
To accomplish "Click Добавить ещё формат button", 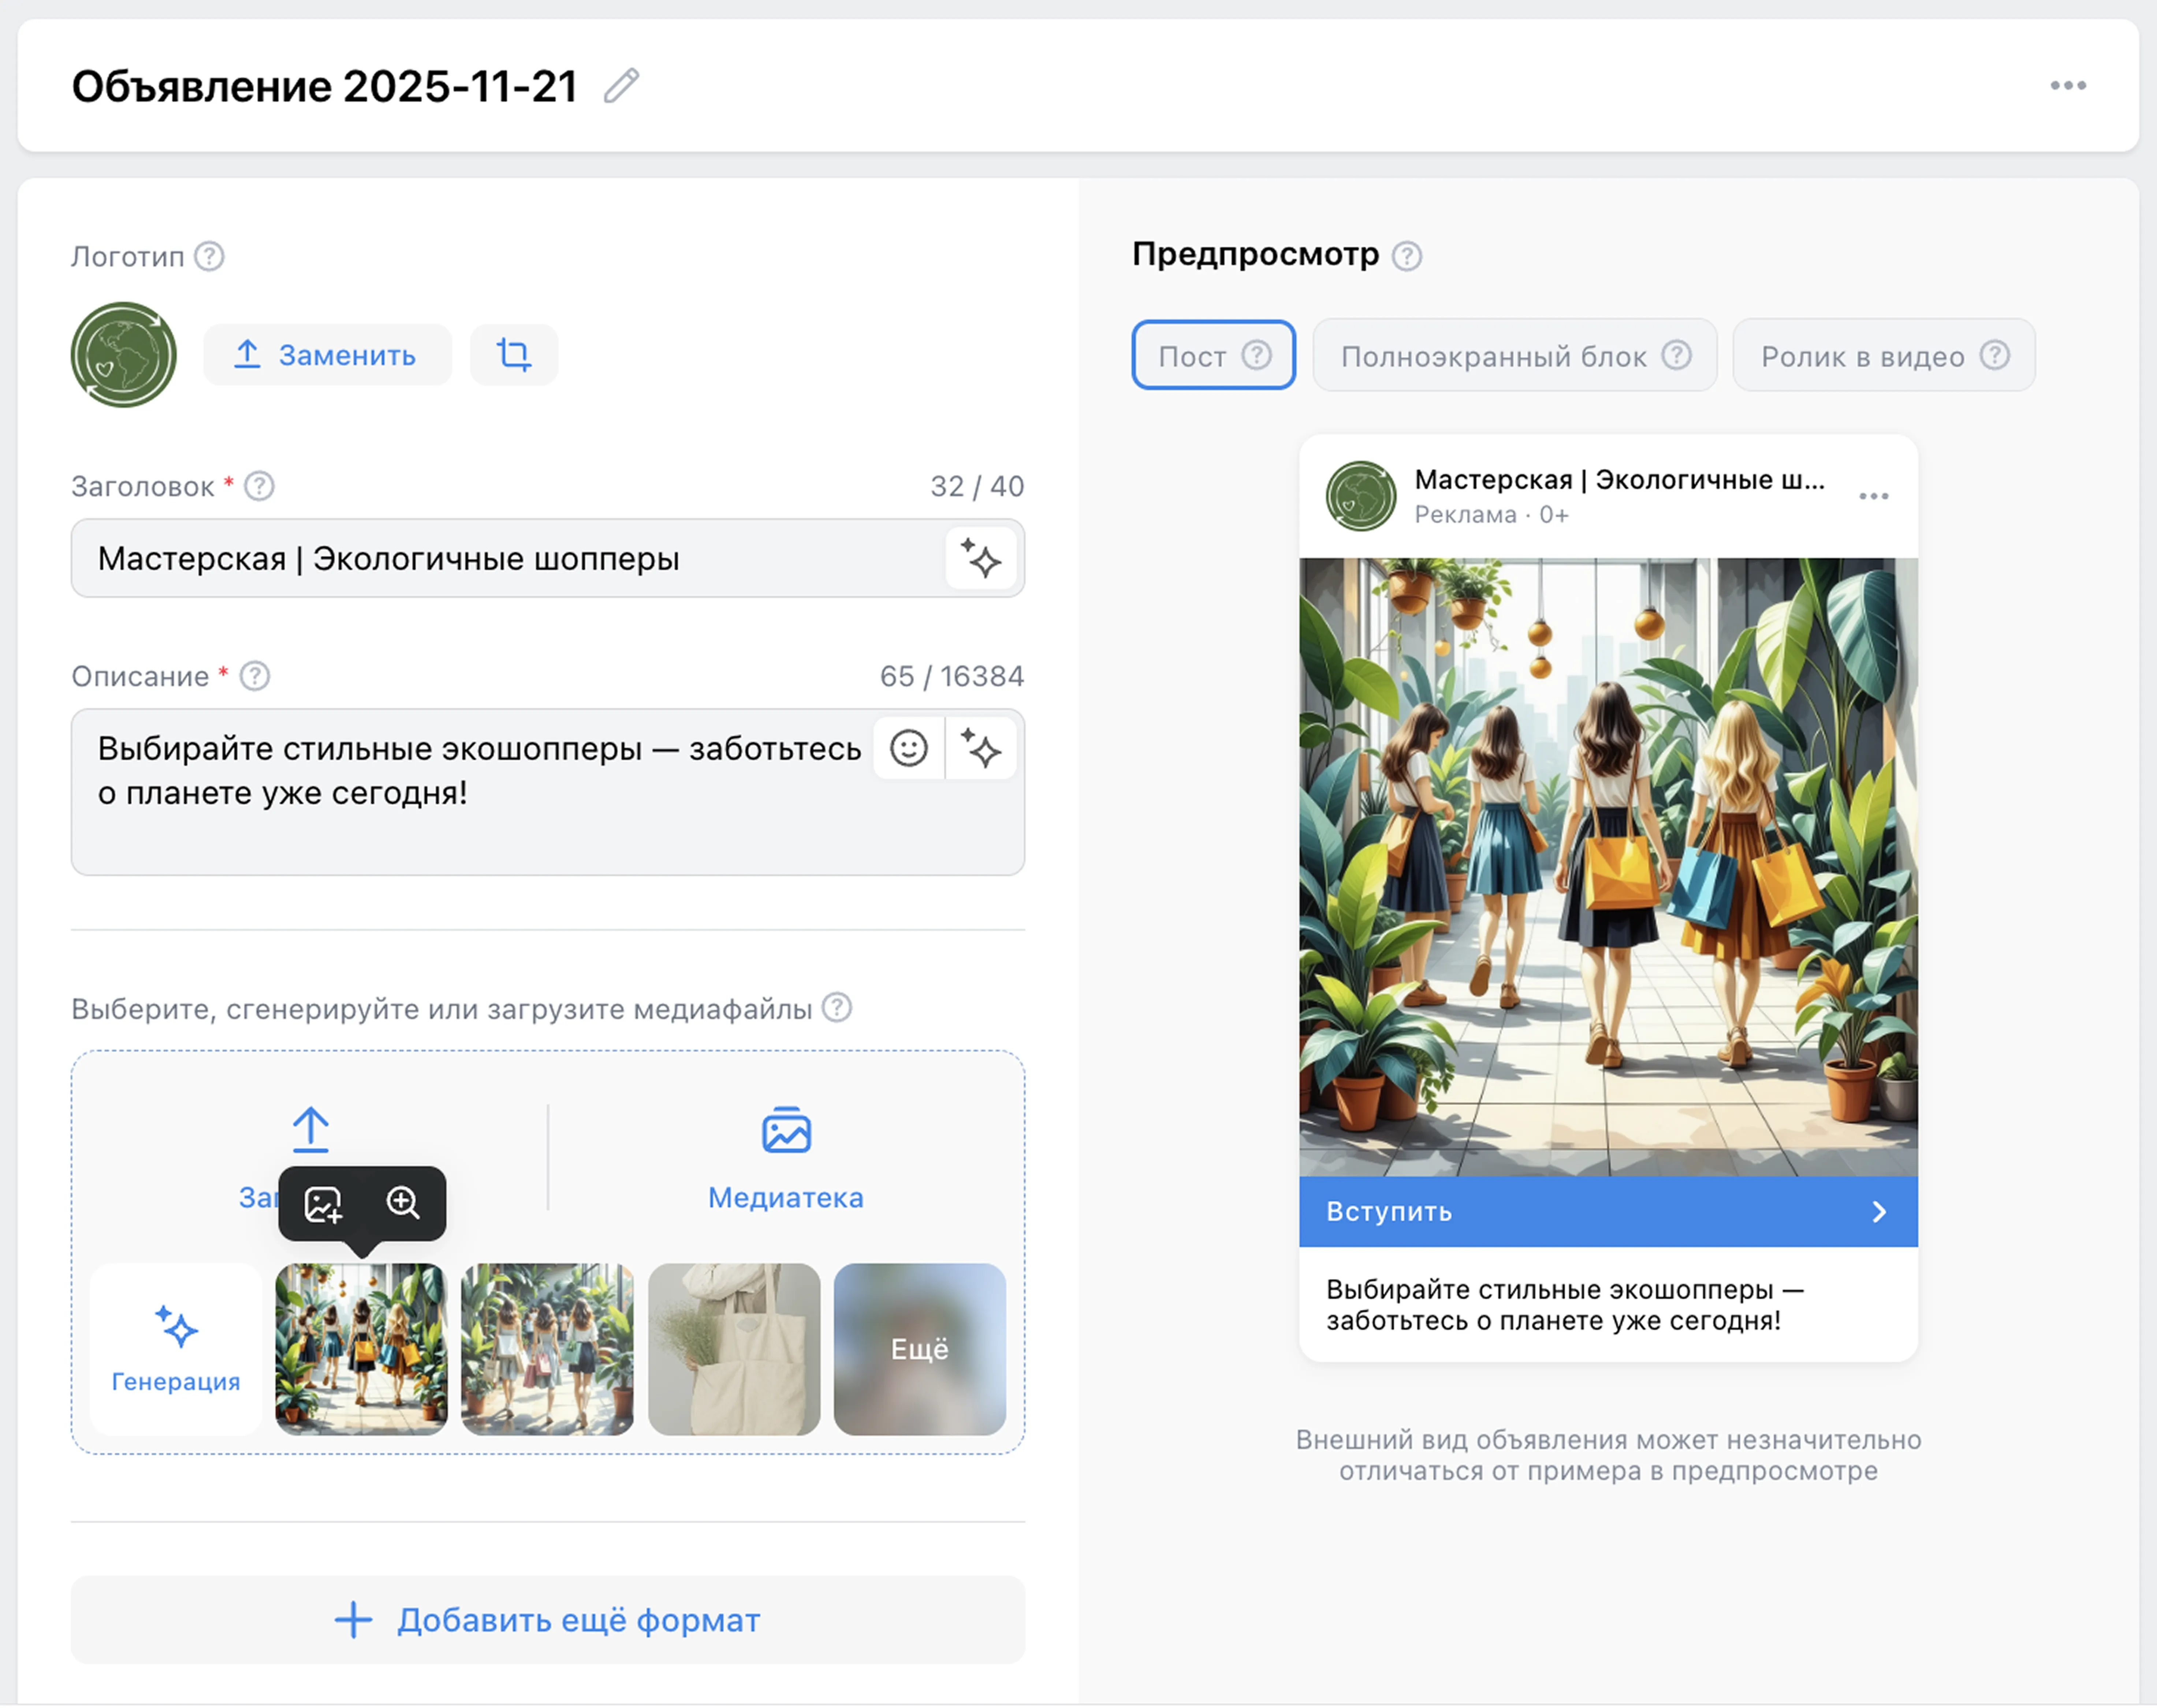I will click(x=547, y=1619).
